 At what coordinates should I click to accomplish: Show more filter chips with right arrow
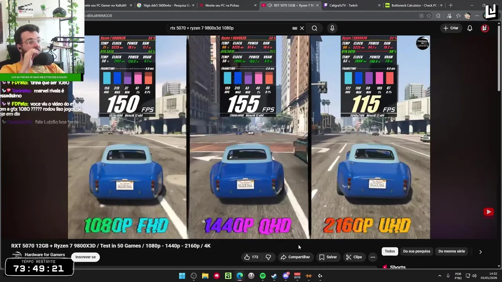tap(480, 252)
